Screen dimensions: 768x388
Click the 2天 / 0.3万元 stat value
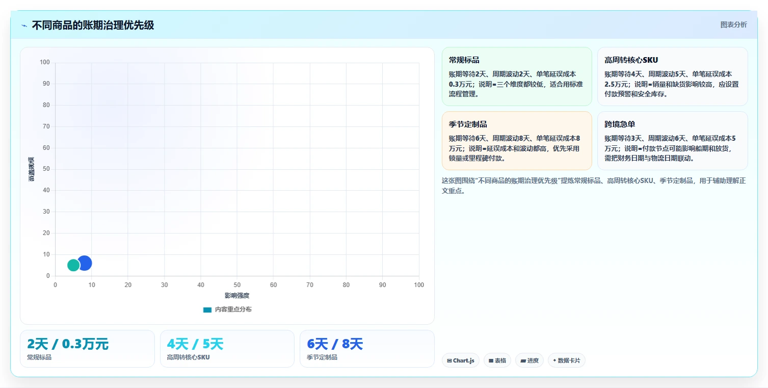coord(68,344)
